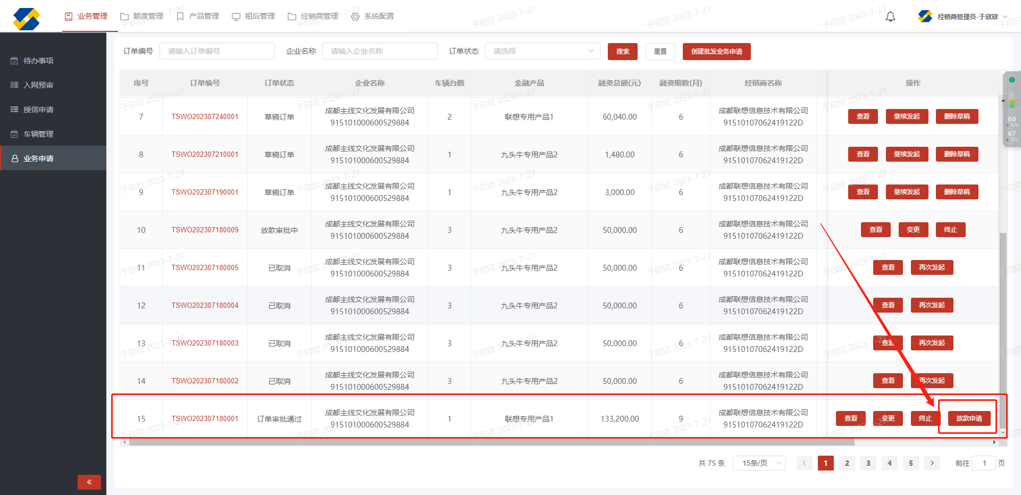Open 待办事项 in the sidebar
The image size is (1021, 495).
(38, 61)
